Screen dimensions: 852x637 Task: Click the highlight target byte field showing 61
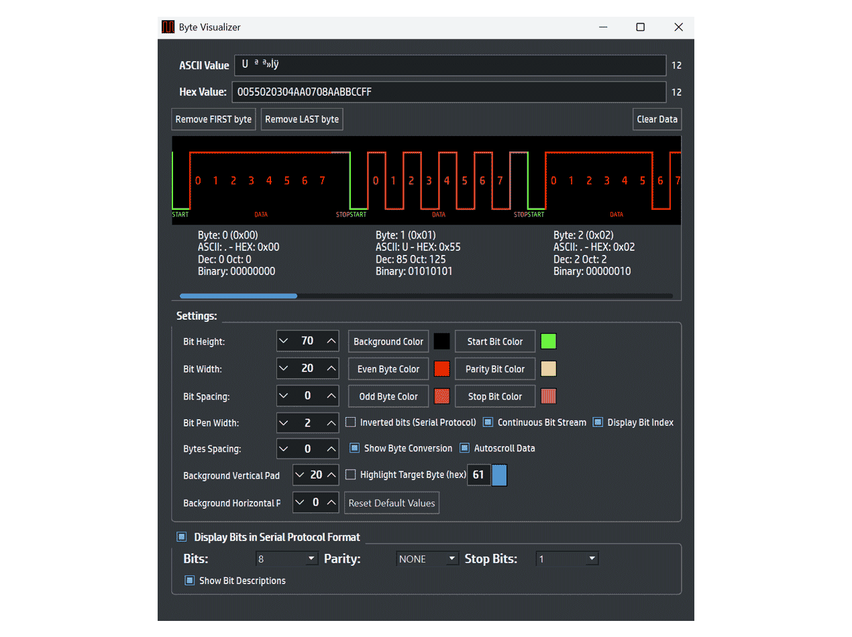coord(478,475)
